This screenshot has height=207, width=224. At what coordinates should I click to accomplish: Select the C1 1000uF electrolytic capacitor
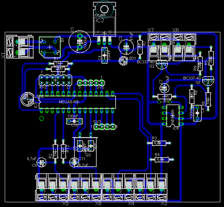tap(80, 42)
